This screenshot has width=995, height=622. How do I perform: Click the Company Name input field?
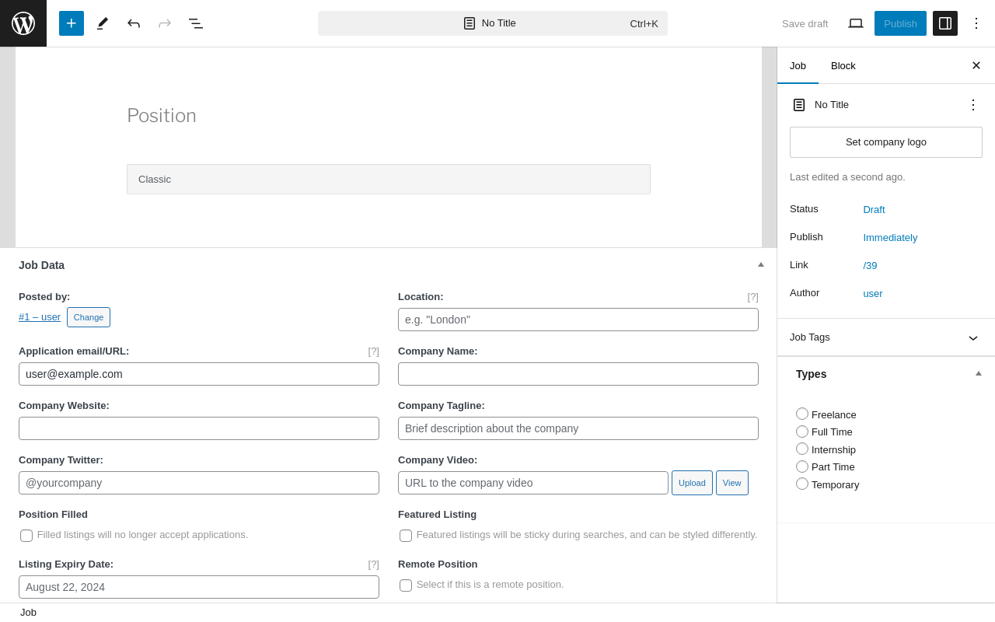(578, 374)
